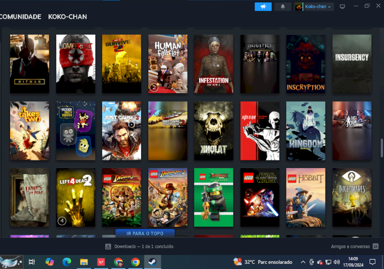Enter Big Picture mode via monitor icon

[x=342, y=7]
